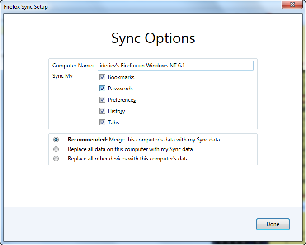Image resolution: width=306 pixels, height=245 pixels.
Task: Uncheck the Passwords checkbox
Action: [x=103, y=89]
